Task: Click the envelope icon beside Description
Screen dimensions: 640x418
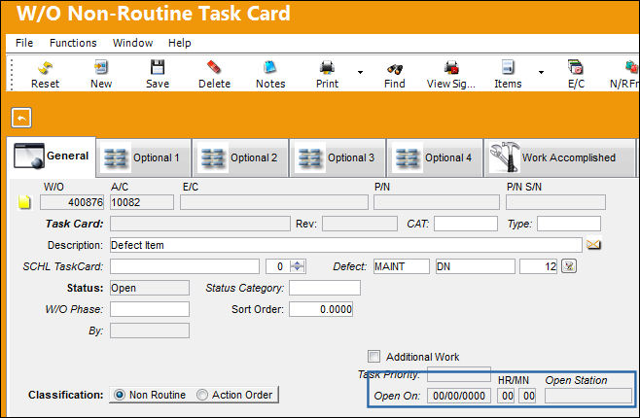Action: tap(593, 245)
